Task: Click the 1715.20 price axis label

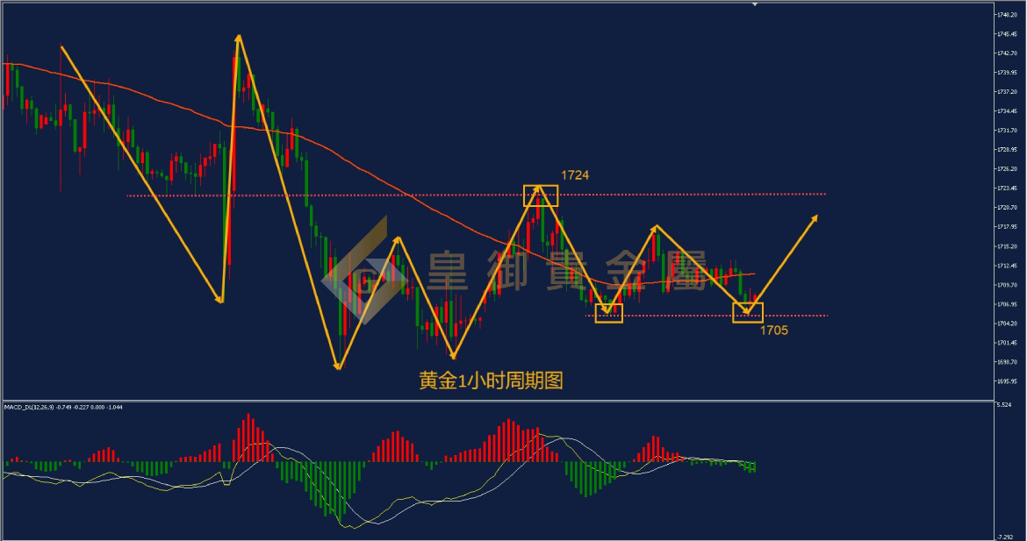Action: tap(1006, 246)
